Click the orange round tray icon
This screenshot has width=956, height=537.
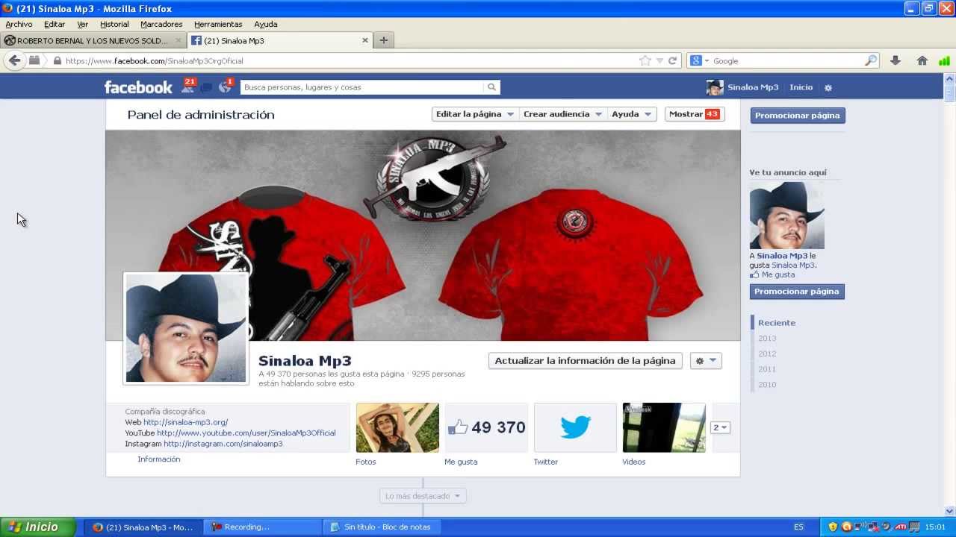coord(846,527)
